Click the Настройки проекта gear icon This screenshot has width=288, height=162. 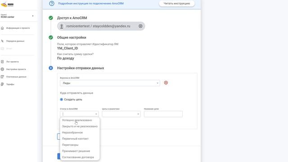pos(2,69)
